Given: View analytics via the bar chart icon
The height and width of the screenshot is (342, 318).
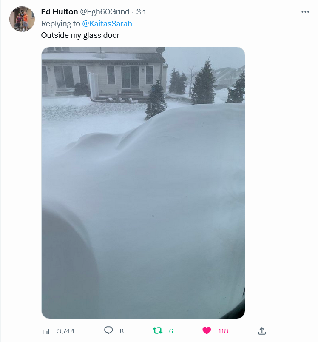Looking at the screenshot, I should pyautogui.click(x=46, y=331).
